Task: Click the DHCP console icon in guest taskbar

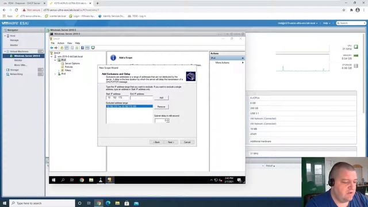Action: pos(109,180)
